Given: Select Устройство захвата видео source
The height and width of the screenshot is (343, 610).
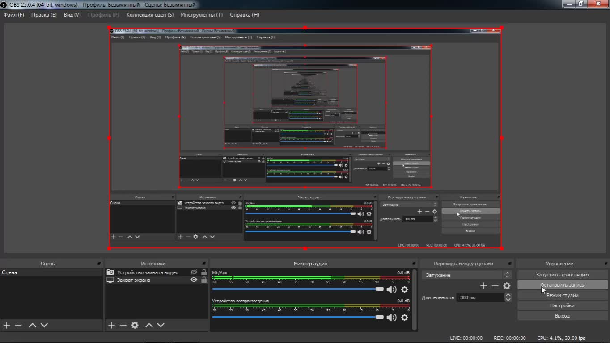Looking at the screenshot, I should pyautogui.click(x=148, y=272).
